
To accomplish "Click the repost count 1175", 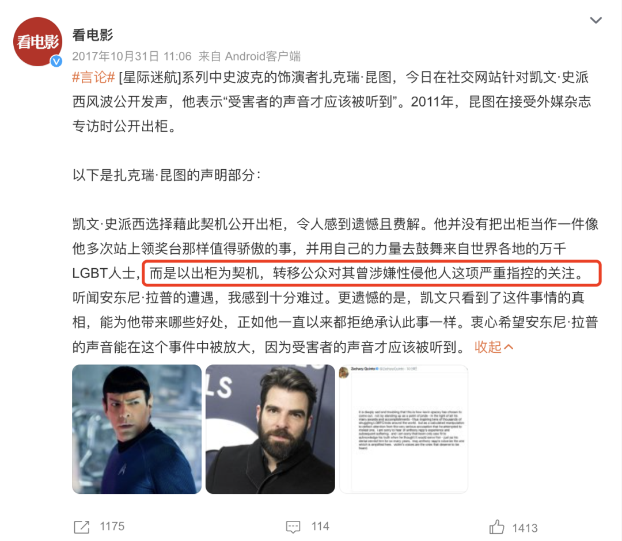I will point(112,527).
